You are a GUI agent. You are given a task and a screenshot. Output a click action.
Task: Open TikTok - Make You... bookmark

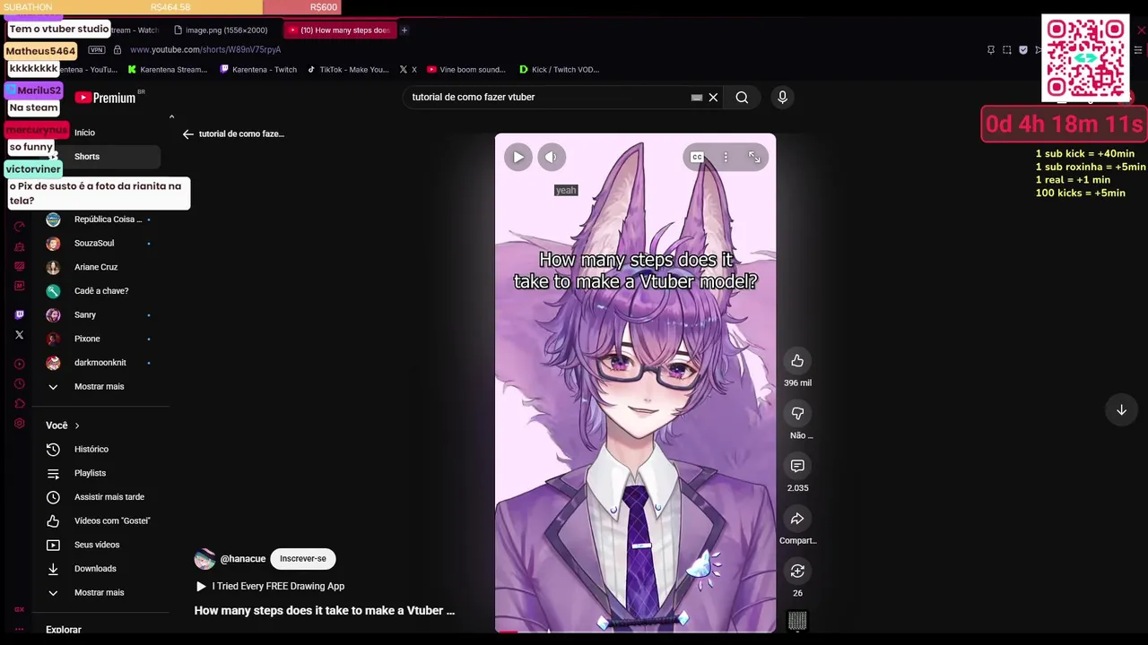pos(348,69)
